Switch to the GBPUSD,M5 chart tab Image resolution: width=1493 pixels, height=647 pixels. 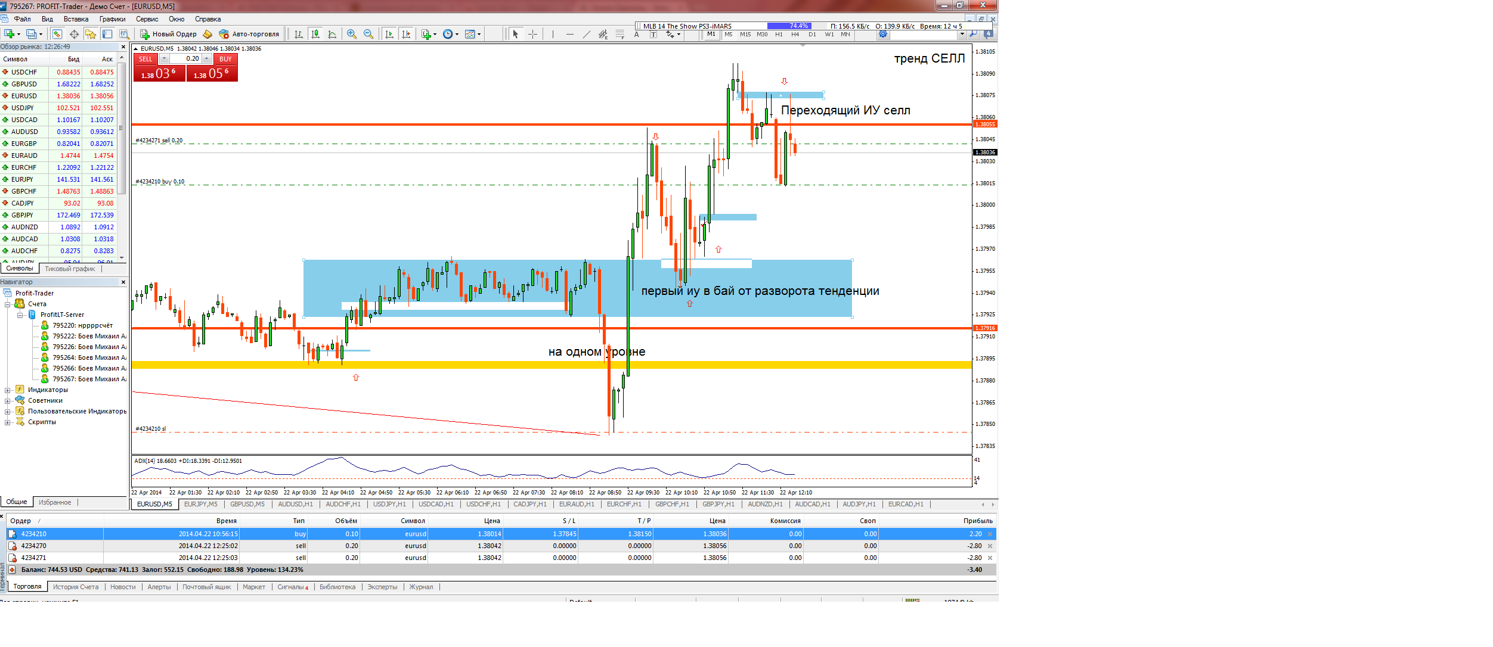click(x=247, y=504)
